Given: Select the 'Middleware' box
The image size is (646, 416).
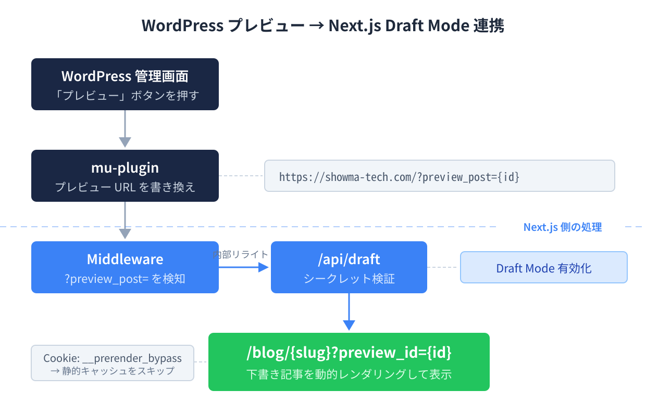Looking at the screenshot, I should [x=125, y=267].
